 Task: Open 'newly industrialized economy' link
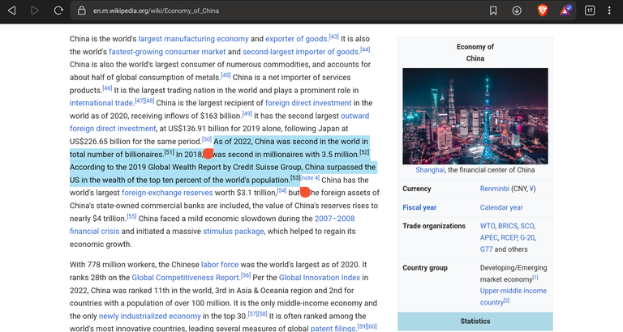150,316
